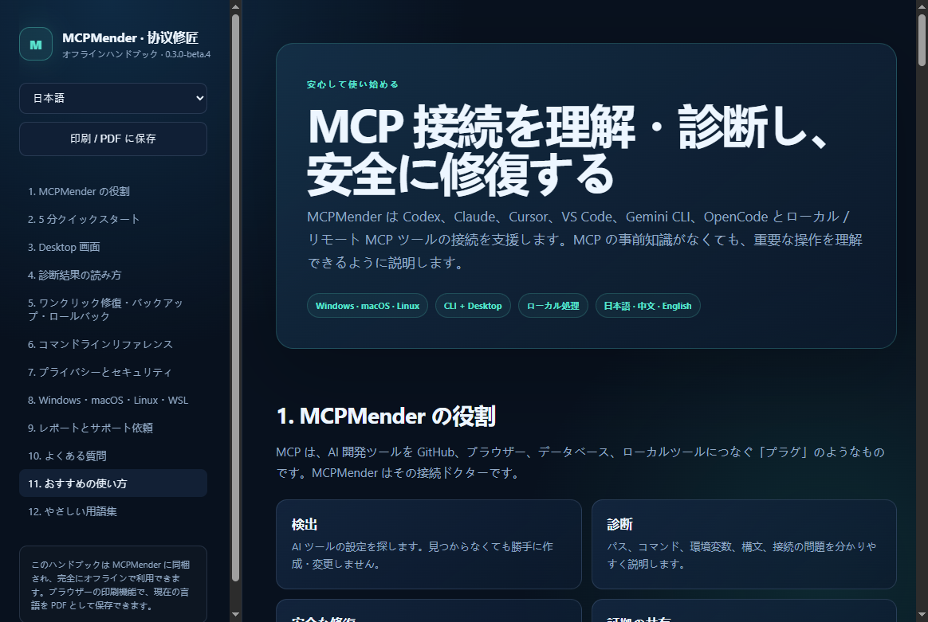
Task: Click the 診断 card heading
Action: click(x=619, y=525)
